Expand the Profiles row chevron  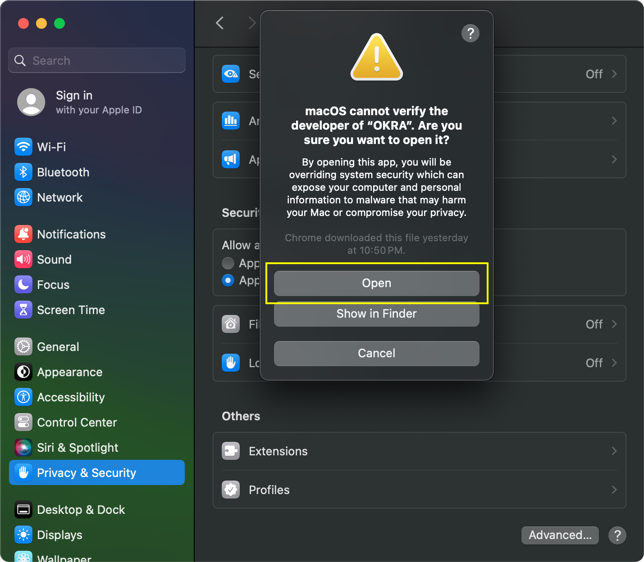point(614,490)
